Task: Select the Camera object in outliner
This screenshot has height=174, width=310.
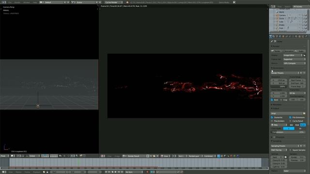Action: point(282,15)
